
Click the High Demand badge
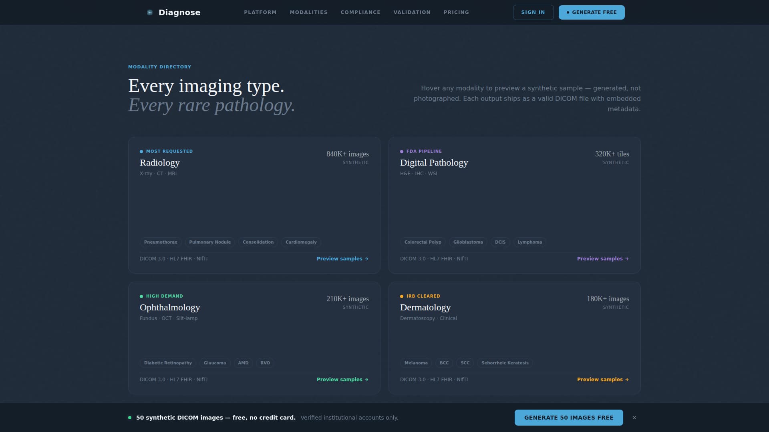[x=161, y=296]
